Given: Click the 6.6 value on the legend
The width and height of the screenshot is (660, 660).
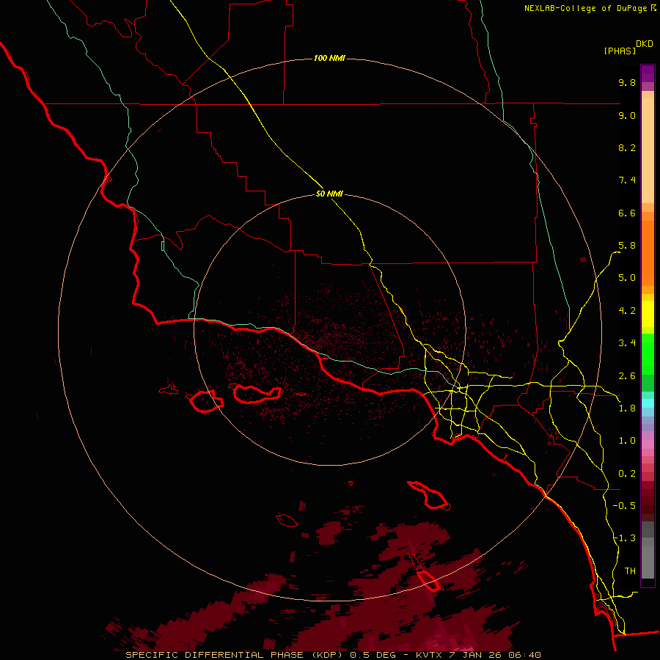Looking at the screenshot, I should [x=627, y=213].
